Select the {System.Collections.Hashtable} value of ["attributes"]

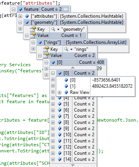tap(92, 16)
